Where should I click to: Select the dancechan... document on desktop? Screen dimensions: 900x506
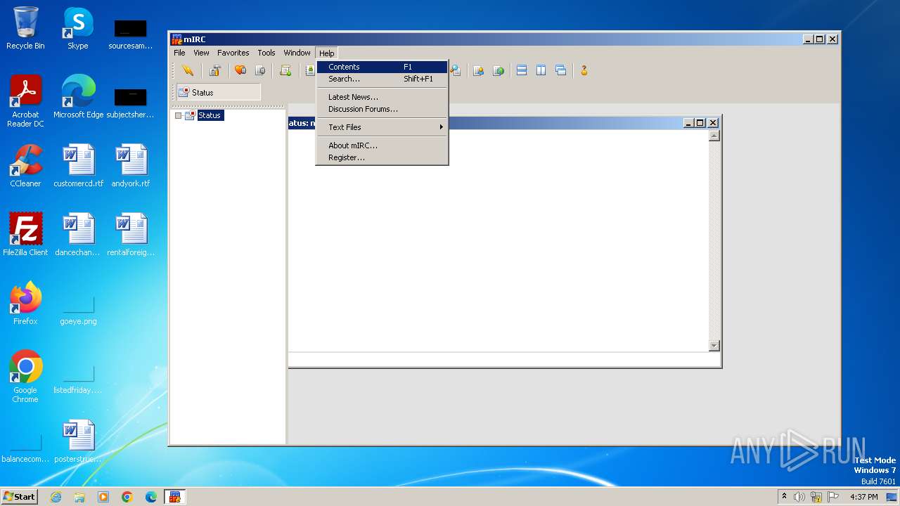[x=78, y=235]
